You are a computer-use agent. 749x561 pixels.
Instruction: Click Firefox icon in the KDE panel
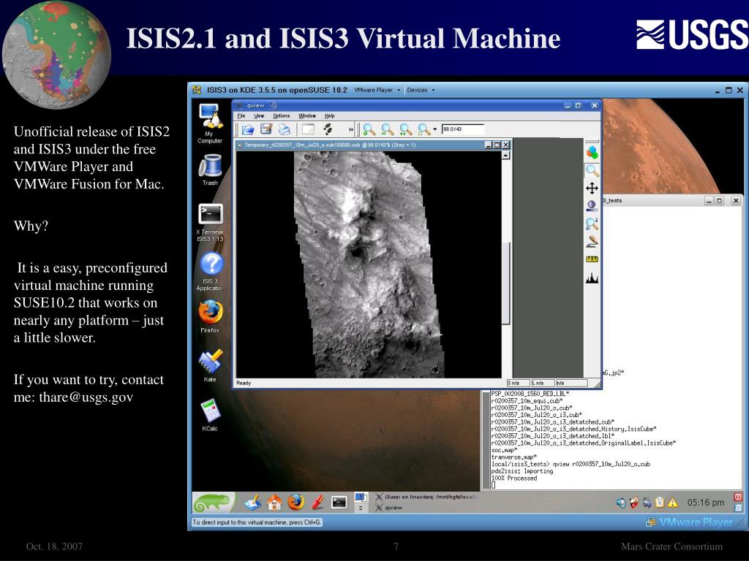pos(296,503)
